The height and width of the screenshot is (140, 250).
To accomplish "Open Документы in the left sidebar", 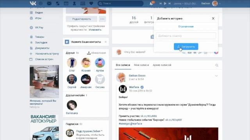I will (x=42, y=48).
